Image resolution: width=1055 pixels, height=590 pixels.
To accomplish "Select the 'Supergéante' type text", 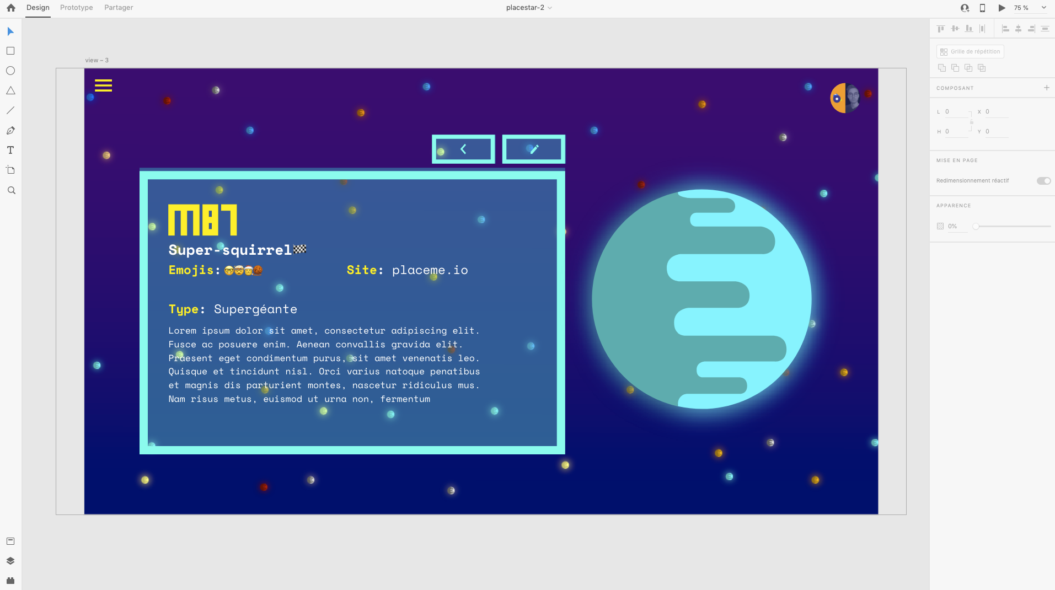I will point(255,309).
